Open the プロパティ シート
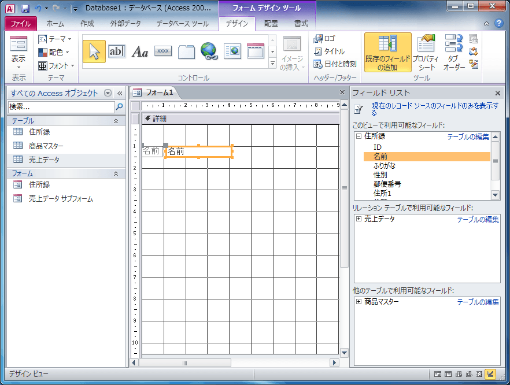Screen dimensions: 510x385 click(426, 52)
